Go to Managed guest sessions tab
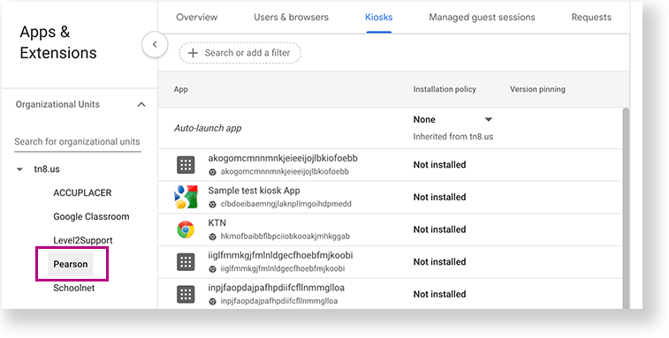The width and height of the screenshot is (669, 338). point(482,17)
